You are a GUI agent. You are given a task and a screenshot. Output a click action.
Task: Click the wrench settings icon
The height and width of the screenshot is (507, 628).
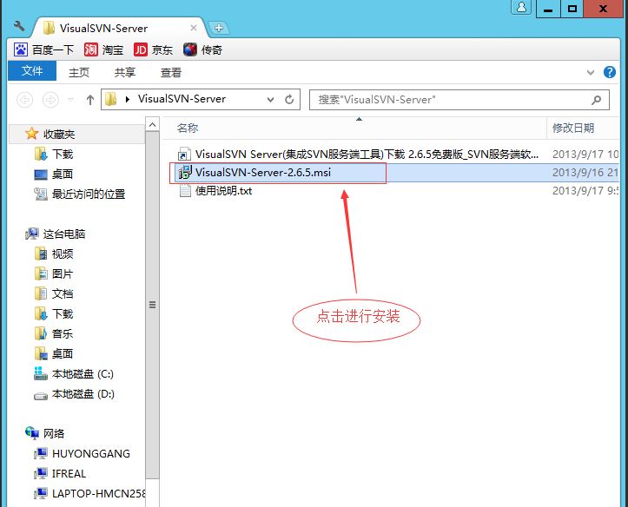click(x=19, y=26)
